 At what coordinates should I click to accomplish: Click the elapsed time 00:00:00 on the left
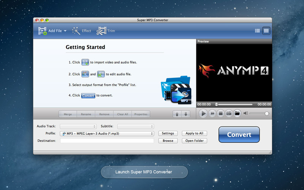point(204,104)
